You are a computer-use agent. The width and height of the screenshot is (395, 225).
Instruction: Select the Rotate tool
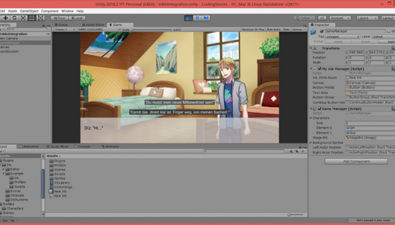[15, 18]
